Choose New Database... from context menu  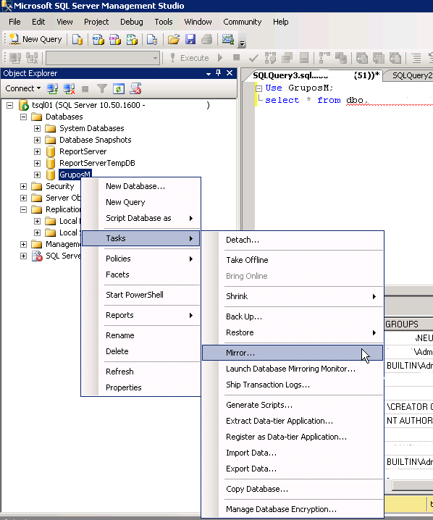coord(141,186)
